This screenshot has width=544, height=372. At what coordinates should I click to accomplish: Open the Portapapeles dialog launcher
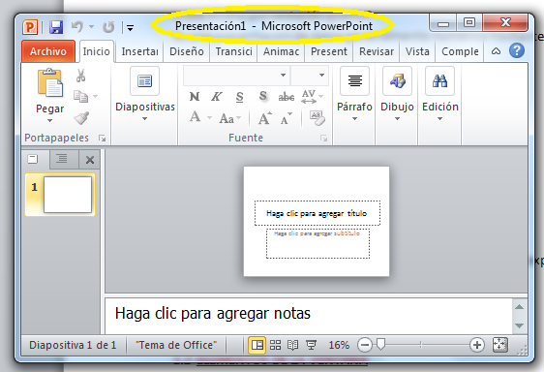(x=102, y=139)
